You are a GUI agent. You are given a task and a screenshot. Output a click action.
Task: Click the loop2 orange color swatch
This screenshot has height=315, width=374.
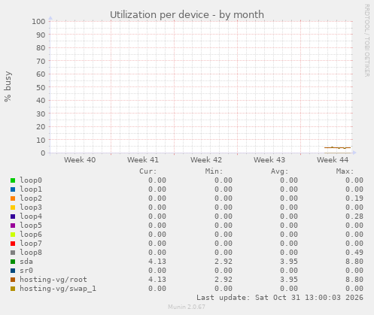coord(13,198)
